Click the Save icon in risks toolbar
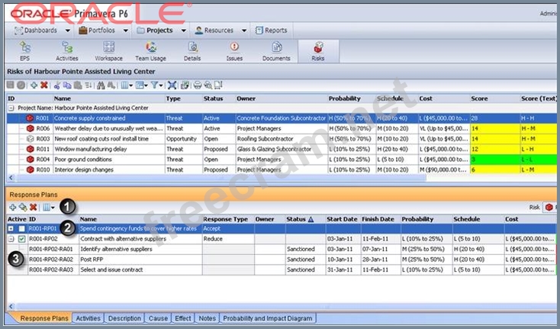Image resolution: width=560 pixels, height=329 pixels. 11,85
